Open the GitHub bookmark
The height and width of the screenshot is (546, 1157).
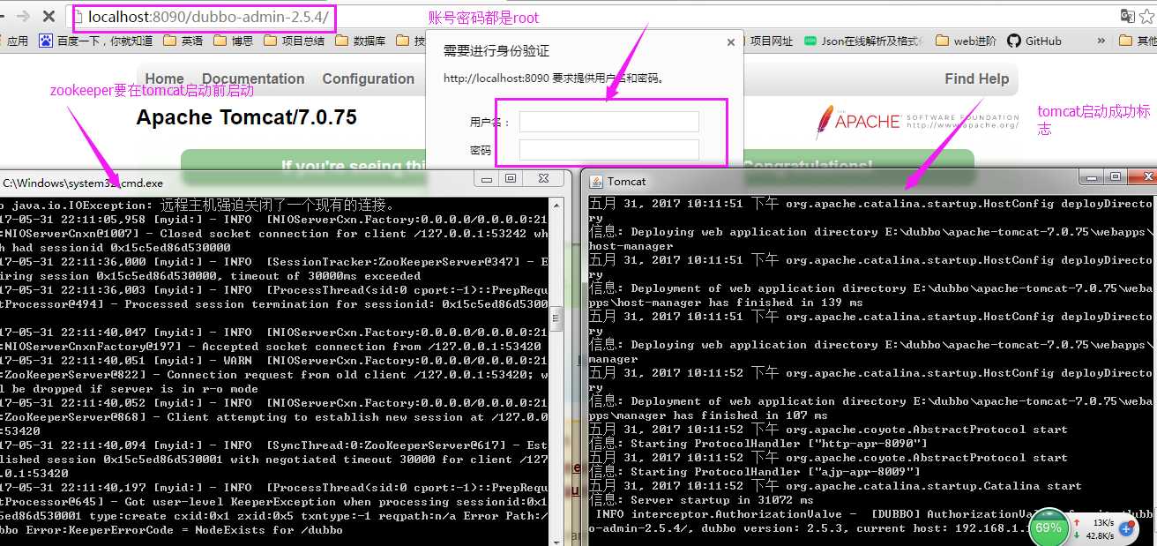pyautogui.click(x=1034, y=41)
